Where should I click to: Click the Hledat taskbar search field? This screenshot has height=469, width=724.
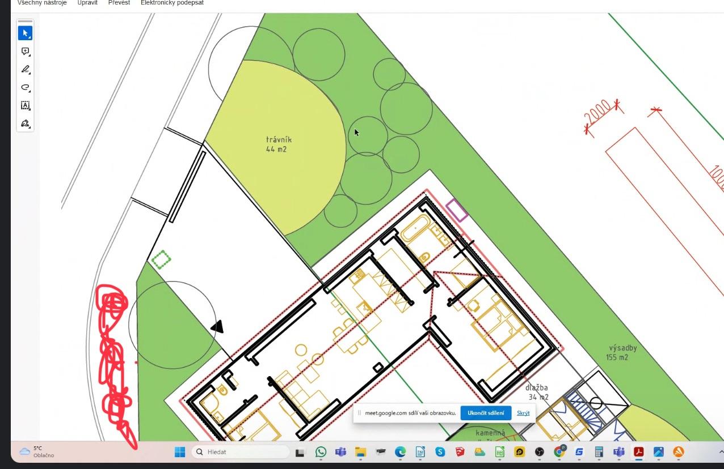click(241, 452)
